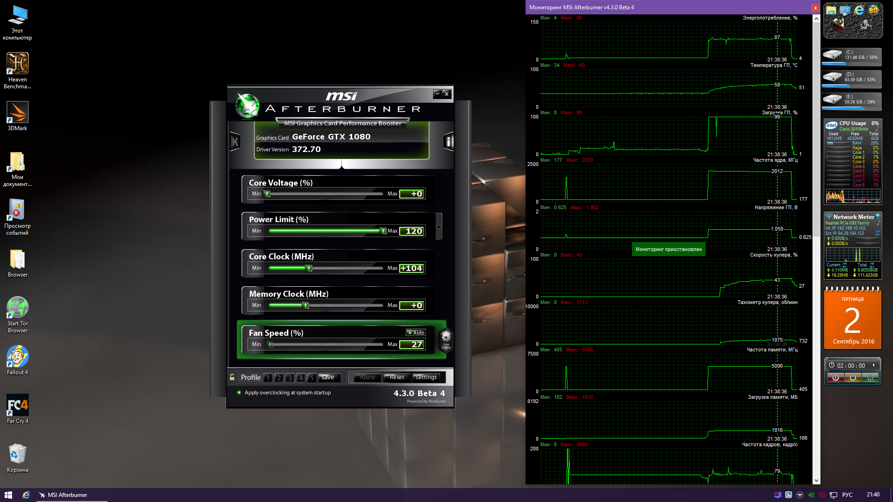
Task: Click the Reset button
Action: 397,377
